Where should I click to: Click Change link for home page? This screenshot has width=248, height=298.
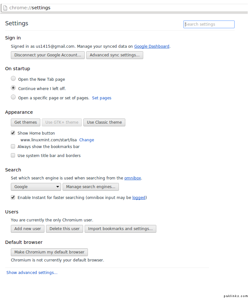[x=87, y=140]
